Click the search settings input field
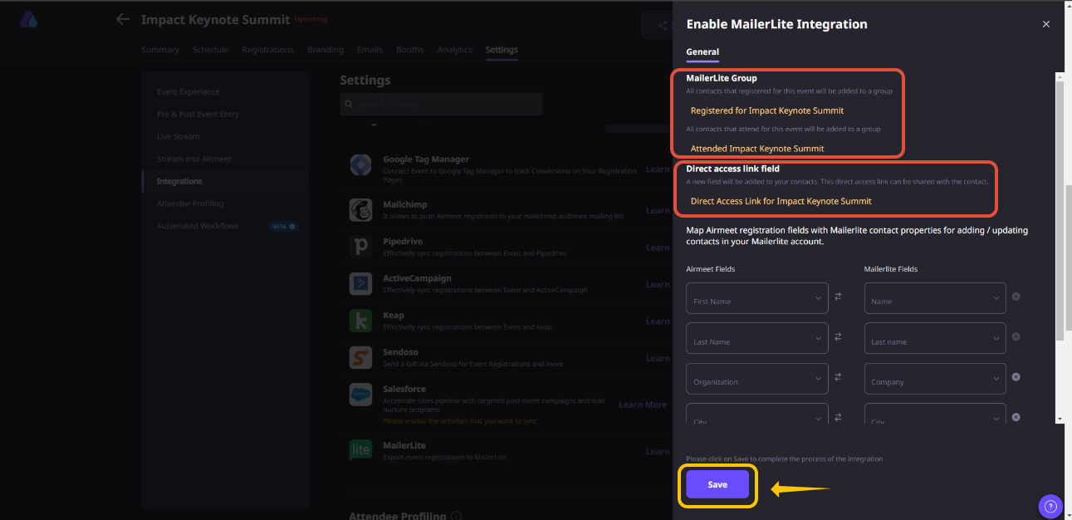Viewport: 1072px width, 520px height. pos(441,104)
